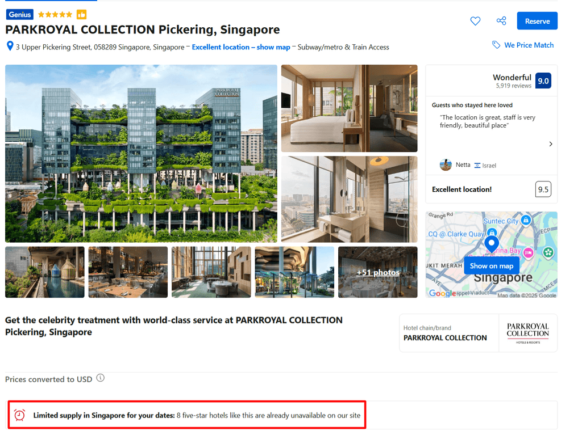
Task: Show next guest review with chevron
Action: tap(550, 143)
